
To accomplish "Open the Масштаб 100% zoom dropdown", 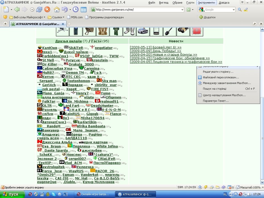I will pyautogui.click(x=263, y=187).
